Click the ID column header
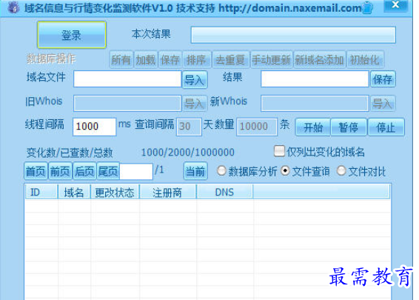This screenshot has width=419, height=300. [x=41, y=192]
